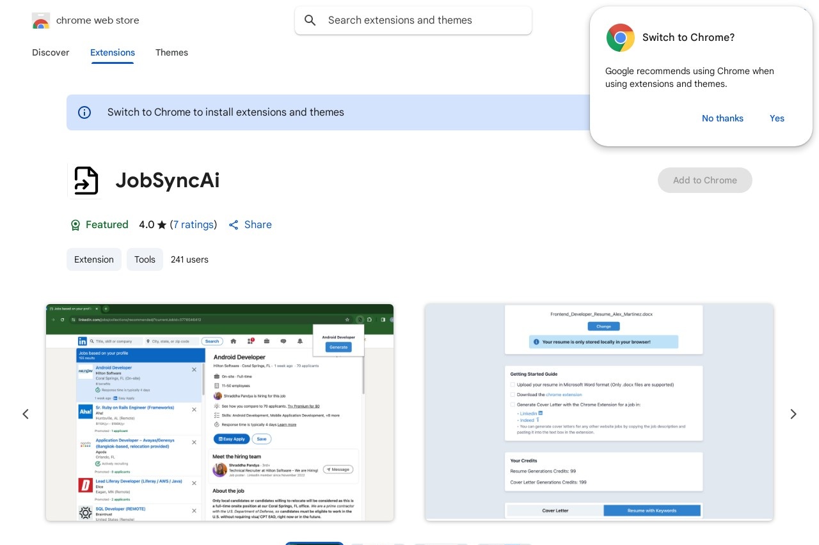Click the Share link text
This screenshot has height=545, width=819.
pos(258,225)
